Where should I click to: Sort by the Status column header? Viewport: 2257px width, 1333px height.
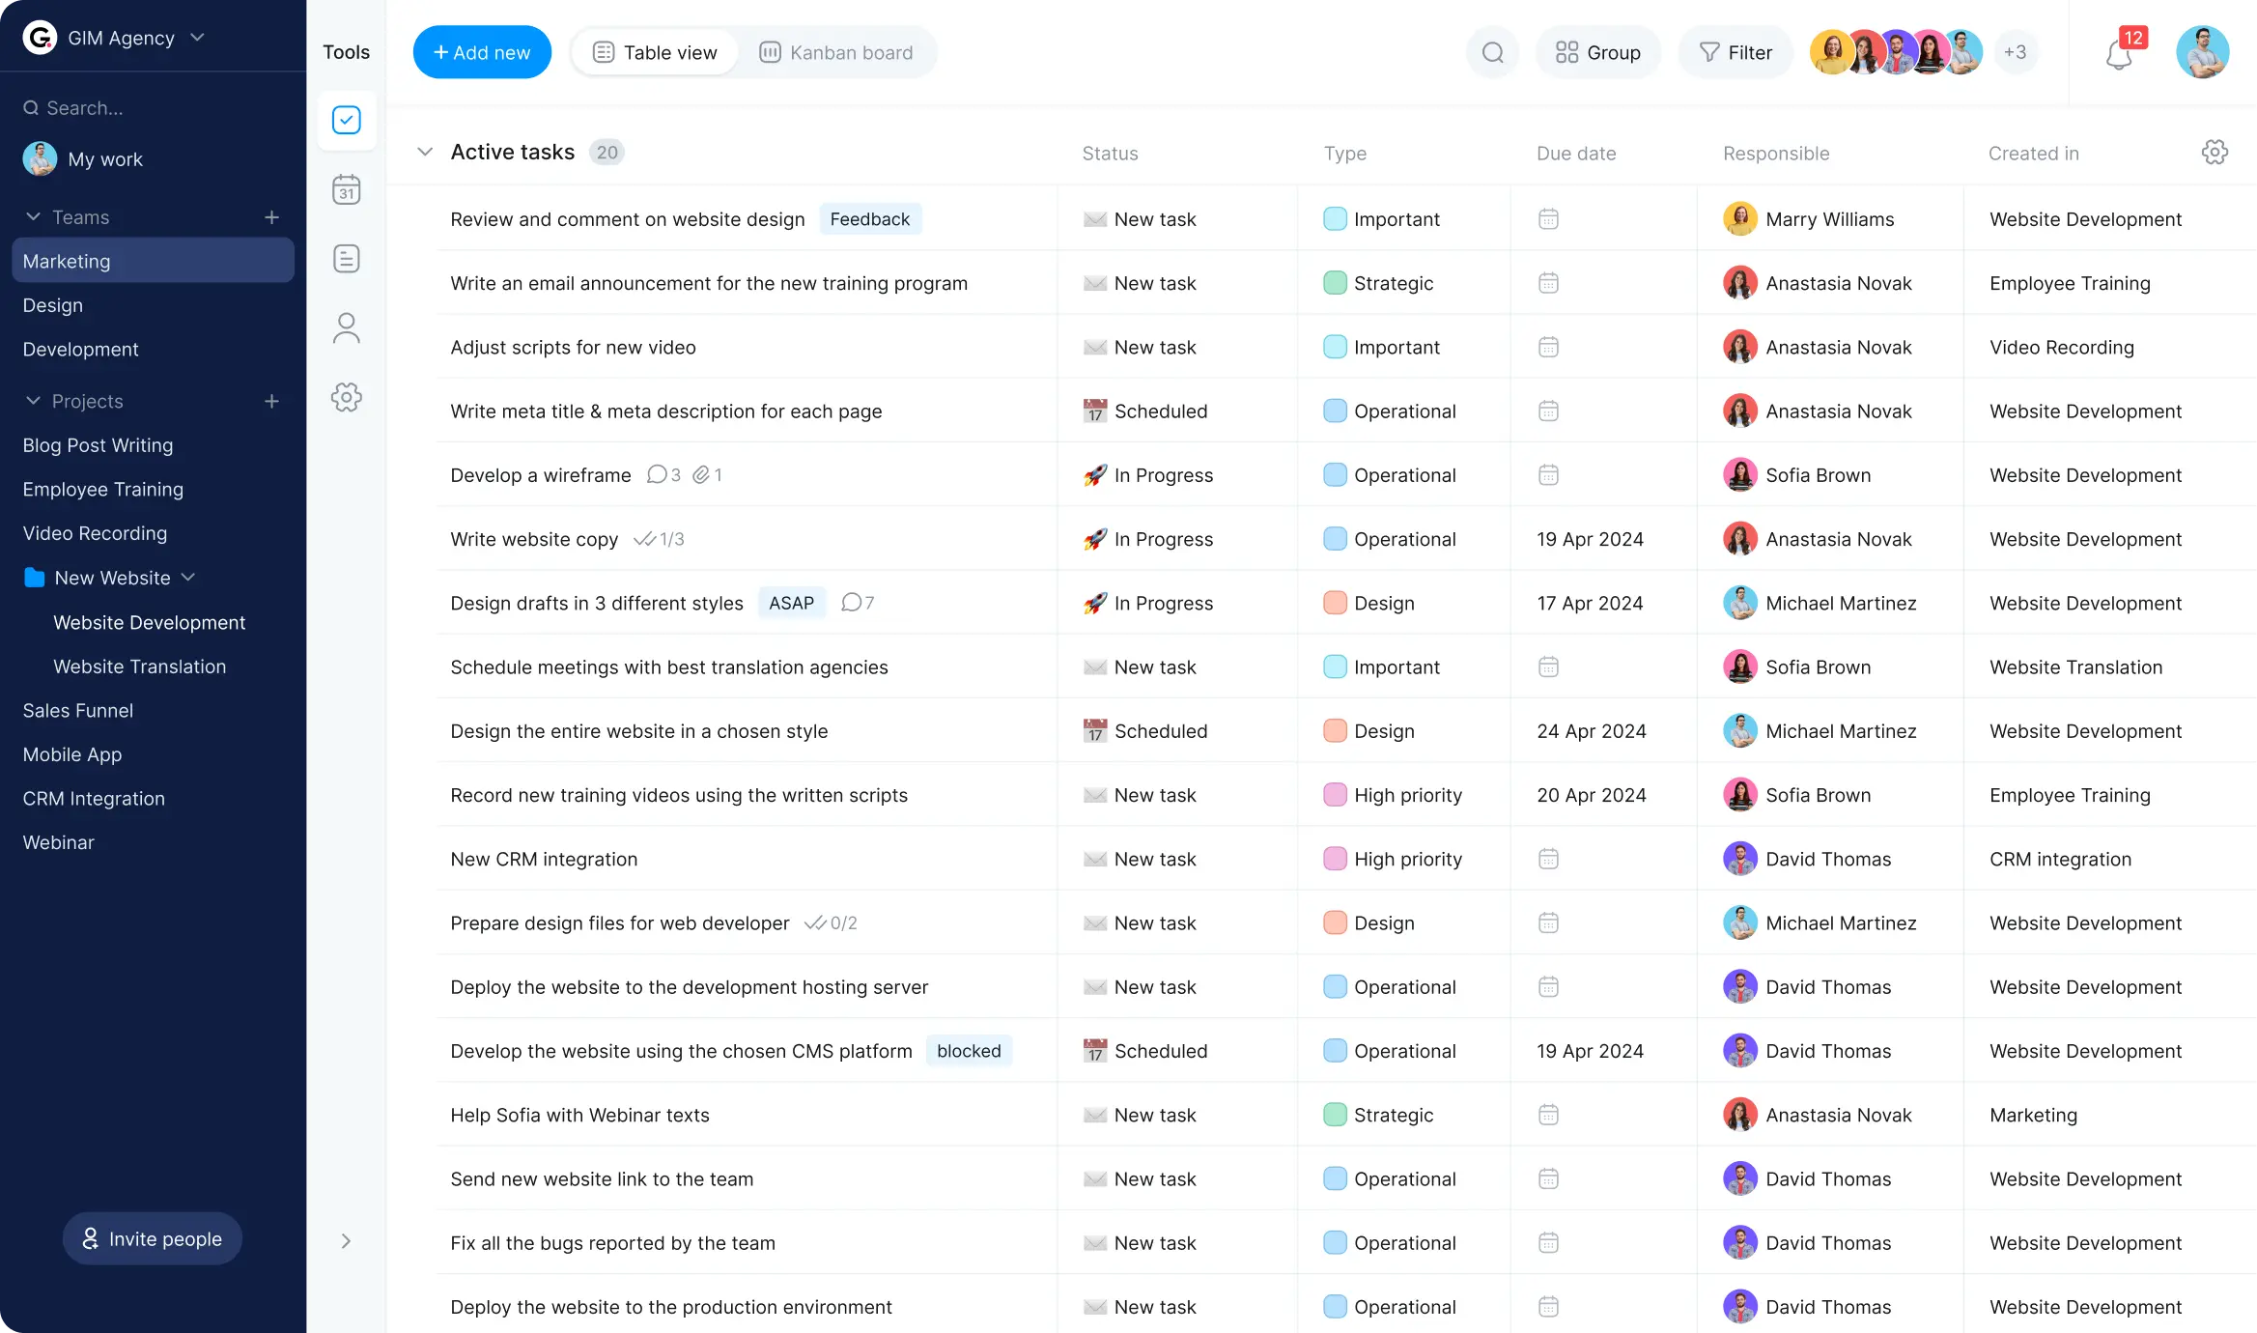pyautogui.click(x=1110, y=153)
